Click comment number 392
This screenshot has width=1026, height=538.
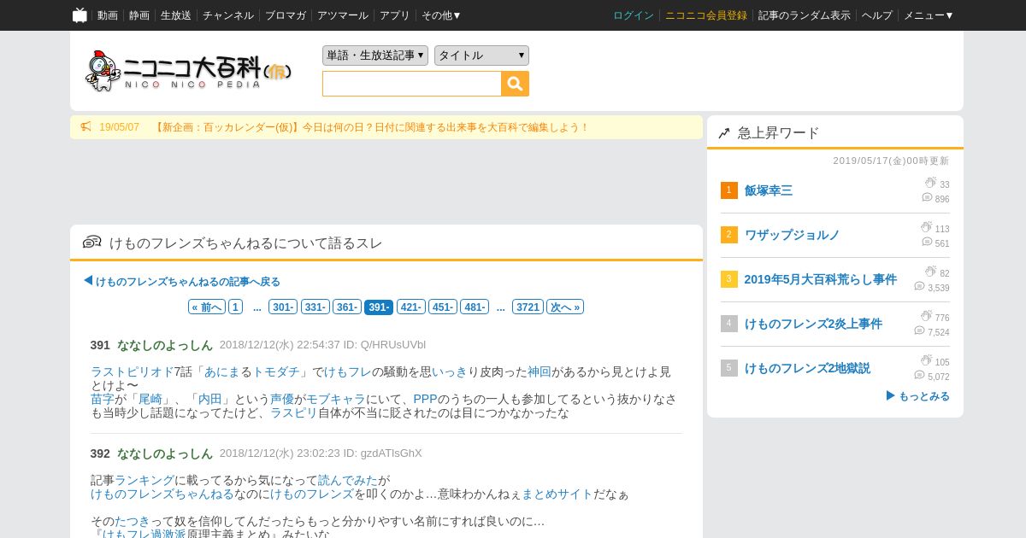click(100, 453)
